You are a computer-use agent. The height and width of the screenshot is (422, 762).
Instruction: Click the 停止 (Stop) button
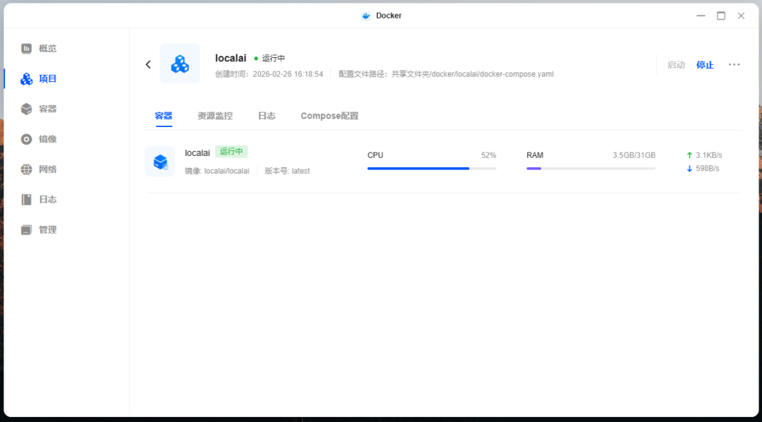(704, 64)
